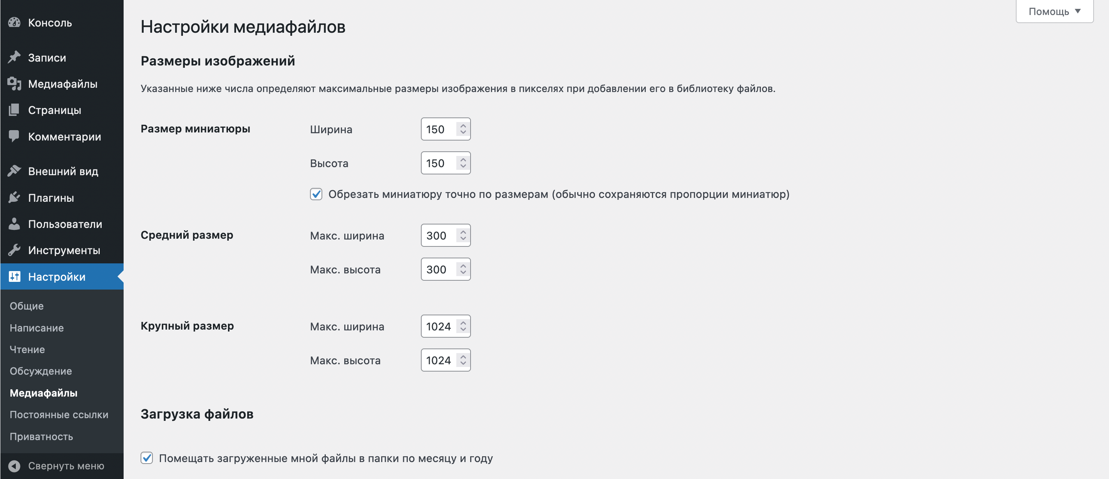The image size is (1109, 479).
Task: Collapse sidebar with Свернуть меню arrow icon
Action: [14, 466]
